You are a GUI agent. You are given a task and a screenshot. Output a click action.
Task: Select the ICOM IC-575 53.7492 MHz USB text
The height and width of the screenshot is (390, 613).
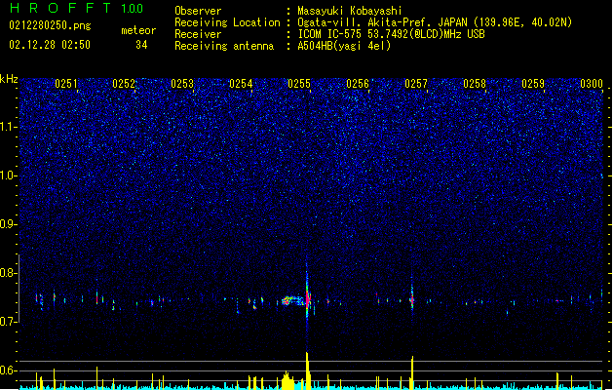pyautogui.click(x=391, y=34)
